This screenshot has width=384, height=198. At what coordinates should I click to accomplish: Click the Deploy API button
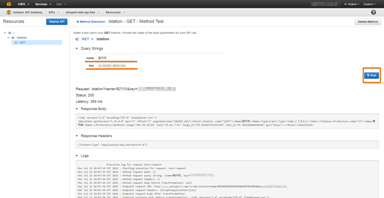57,21
